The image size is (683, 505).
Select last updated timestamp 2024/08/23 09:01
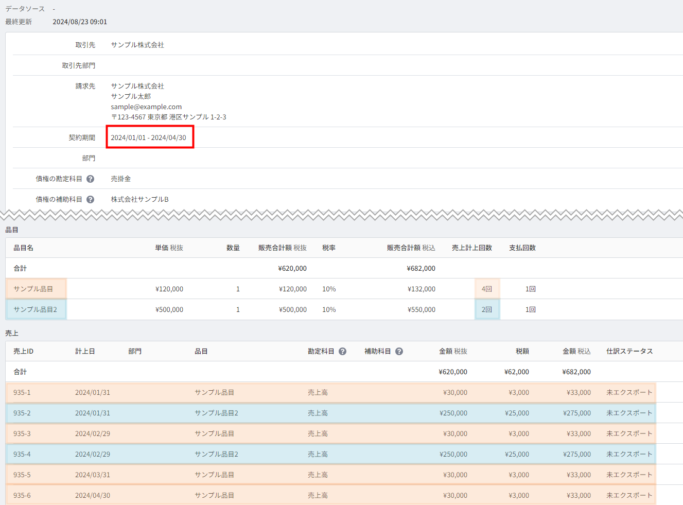pyautogui.click(x=80, y=22)
